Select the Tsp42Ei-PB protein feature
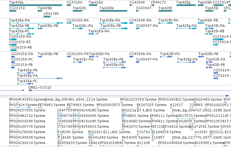The width and height of the screenshot is (231, 147). point(209,68)
